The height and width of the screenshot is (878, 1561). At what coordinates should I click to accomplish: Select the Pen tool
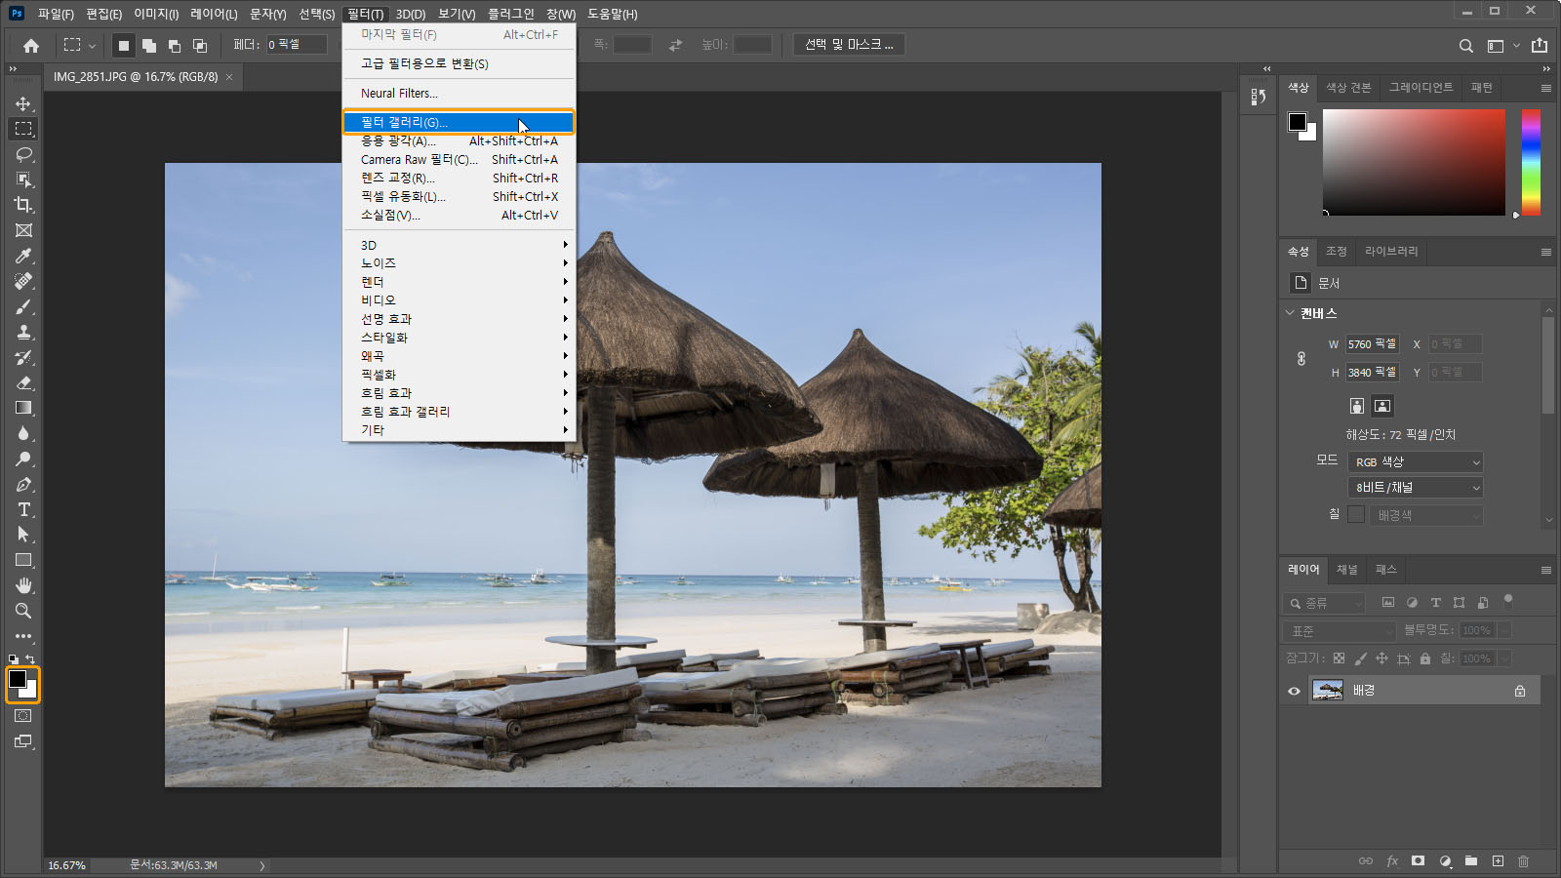(23, 484)
